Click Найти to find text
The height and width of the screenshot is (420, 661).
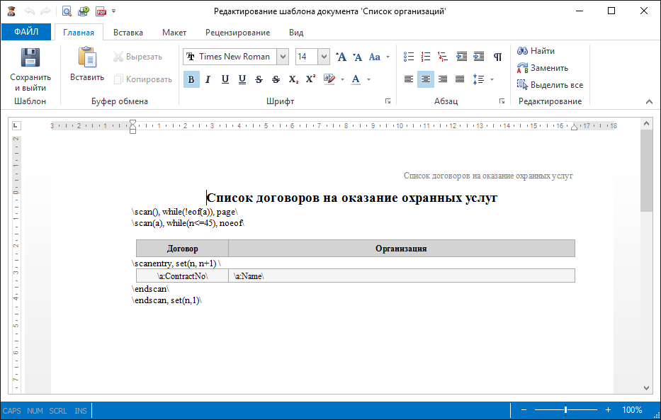pyautogui.click(x=536, y=51)
